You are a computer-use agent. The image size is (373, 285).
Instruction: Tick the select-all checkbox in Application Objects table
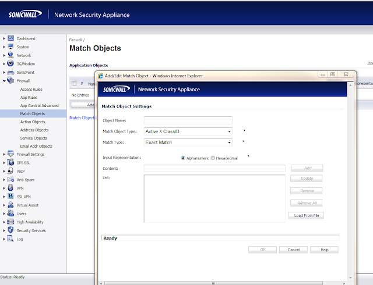(74, 83)
